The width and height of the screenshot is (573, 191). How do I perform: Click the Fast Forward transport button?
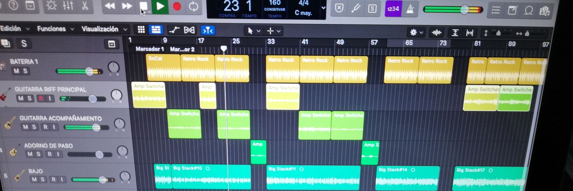127,6
